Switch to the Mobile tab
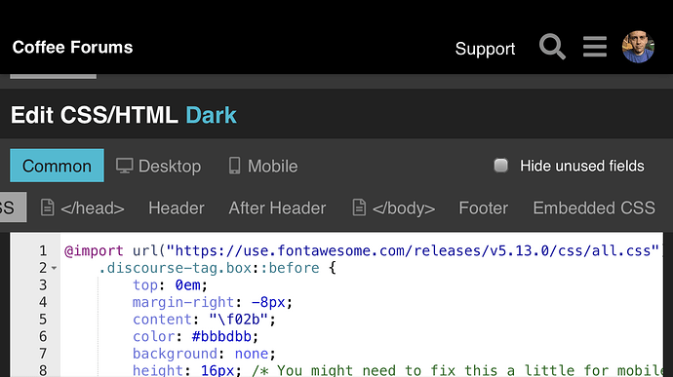673x377 pixels. (262, 166)
